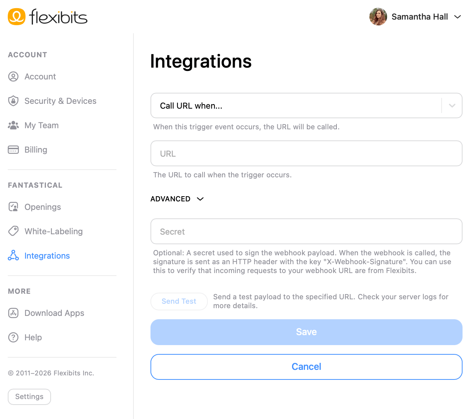Click the My Team people icon

click(x=13, y=125)
